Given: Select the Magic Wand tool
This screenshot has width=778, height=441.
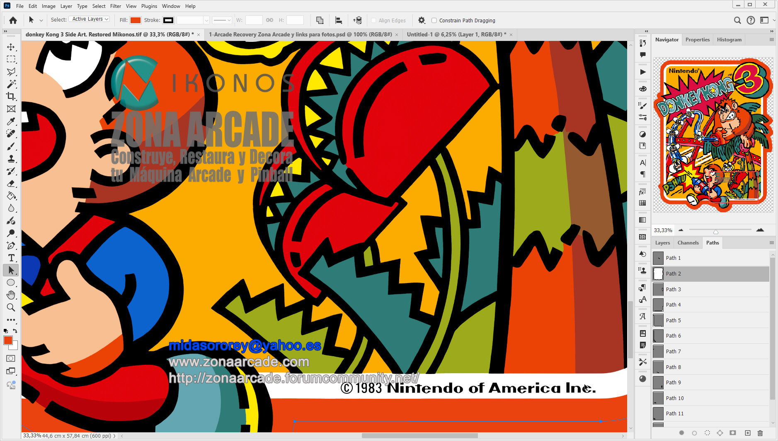Looking at the screenshot, I should click(x=11, y=84).
